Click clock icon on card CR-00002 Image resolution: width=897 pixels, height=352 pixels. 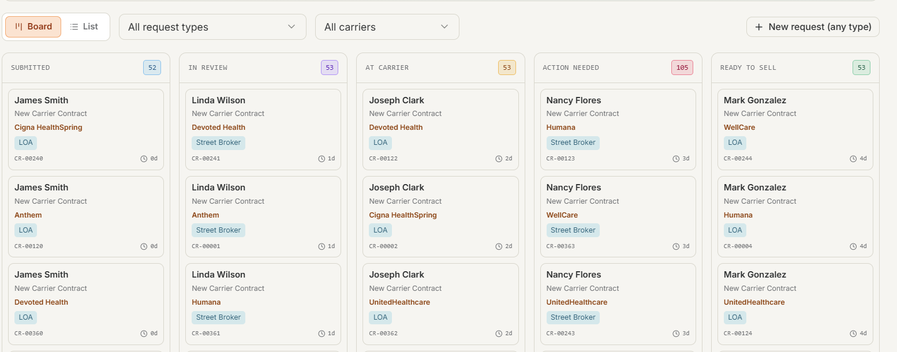click(x=499, y=246)
